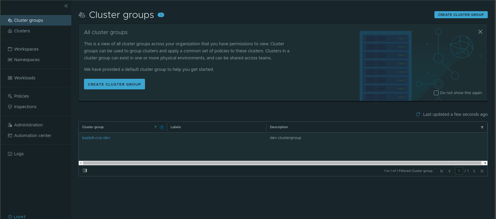This screenshot has height=219, width=496.
Task: Close the All cluster groups banner
Action: tap(480, 32)
